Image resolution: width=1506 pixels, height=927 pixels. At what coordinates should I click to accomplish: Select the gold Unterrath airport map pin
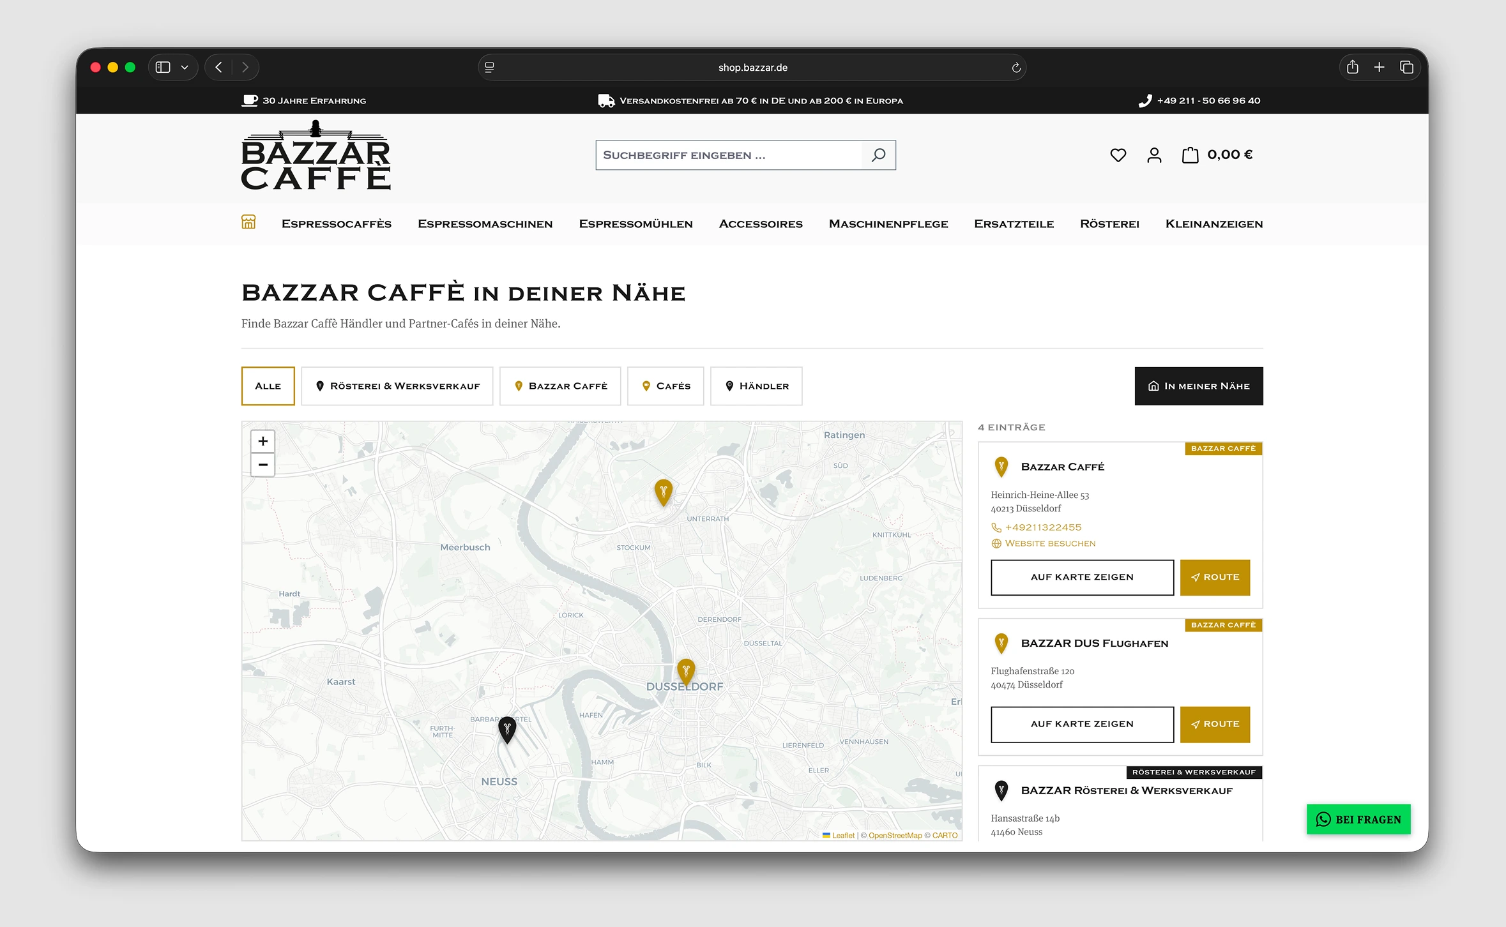tap(664, 493)
